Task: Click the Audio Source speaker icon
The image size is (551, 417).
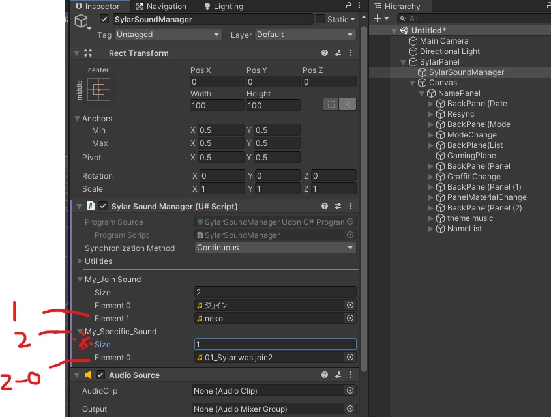Action: [88, 375]
